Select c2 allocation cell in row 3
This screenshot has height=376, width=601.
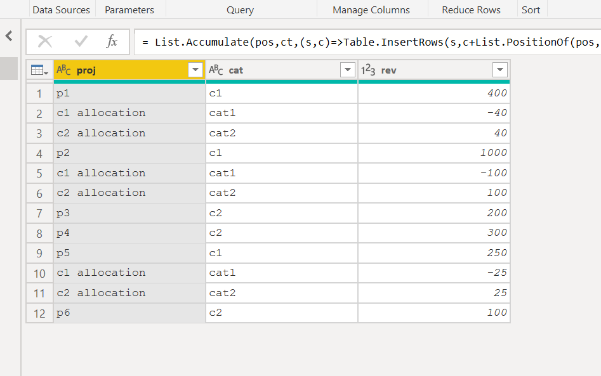point(129,133)
